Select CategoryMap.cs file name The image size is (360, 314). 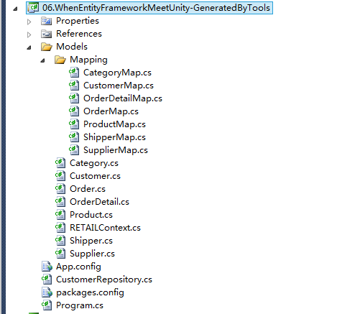(x=117, y=73)
